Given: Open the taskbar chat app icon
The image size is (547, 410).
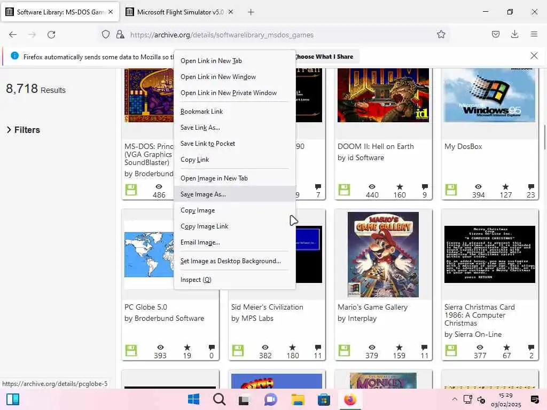Looking at the screenshot, I should (x=271, y=399).
